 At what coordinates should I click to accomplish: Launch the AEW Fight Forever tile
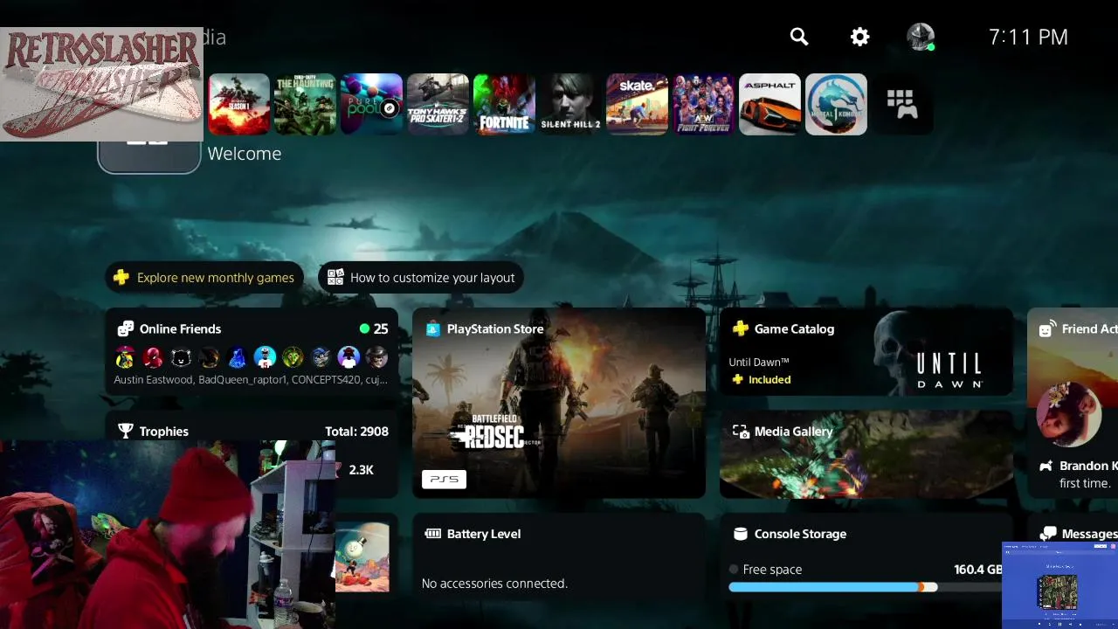(703, 104)
